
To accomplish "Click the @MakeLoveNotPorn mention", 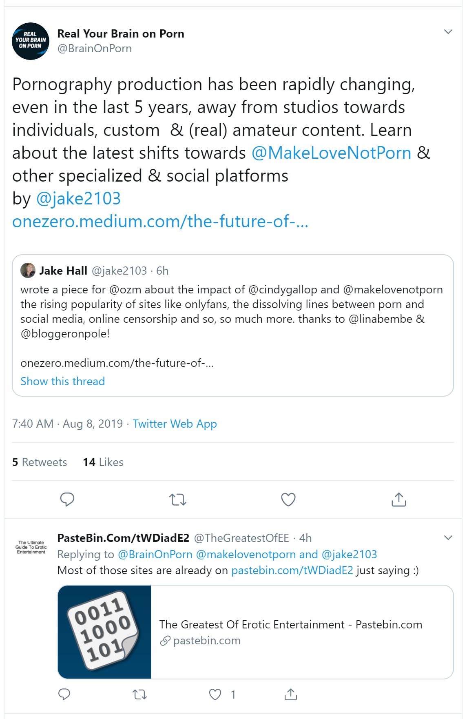I will click(x=331, y=153).
